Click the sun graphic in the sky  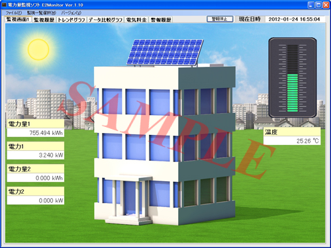pos(38,50)
